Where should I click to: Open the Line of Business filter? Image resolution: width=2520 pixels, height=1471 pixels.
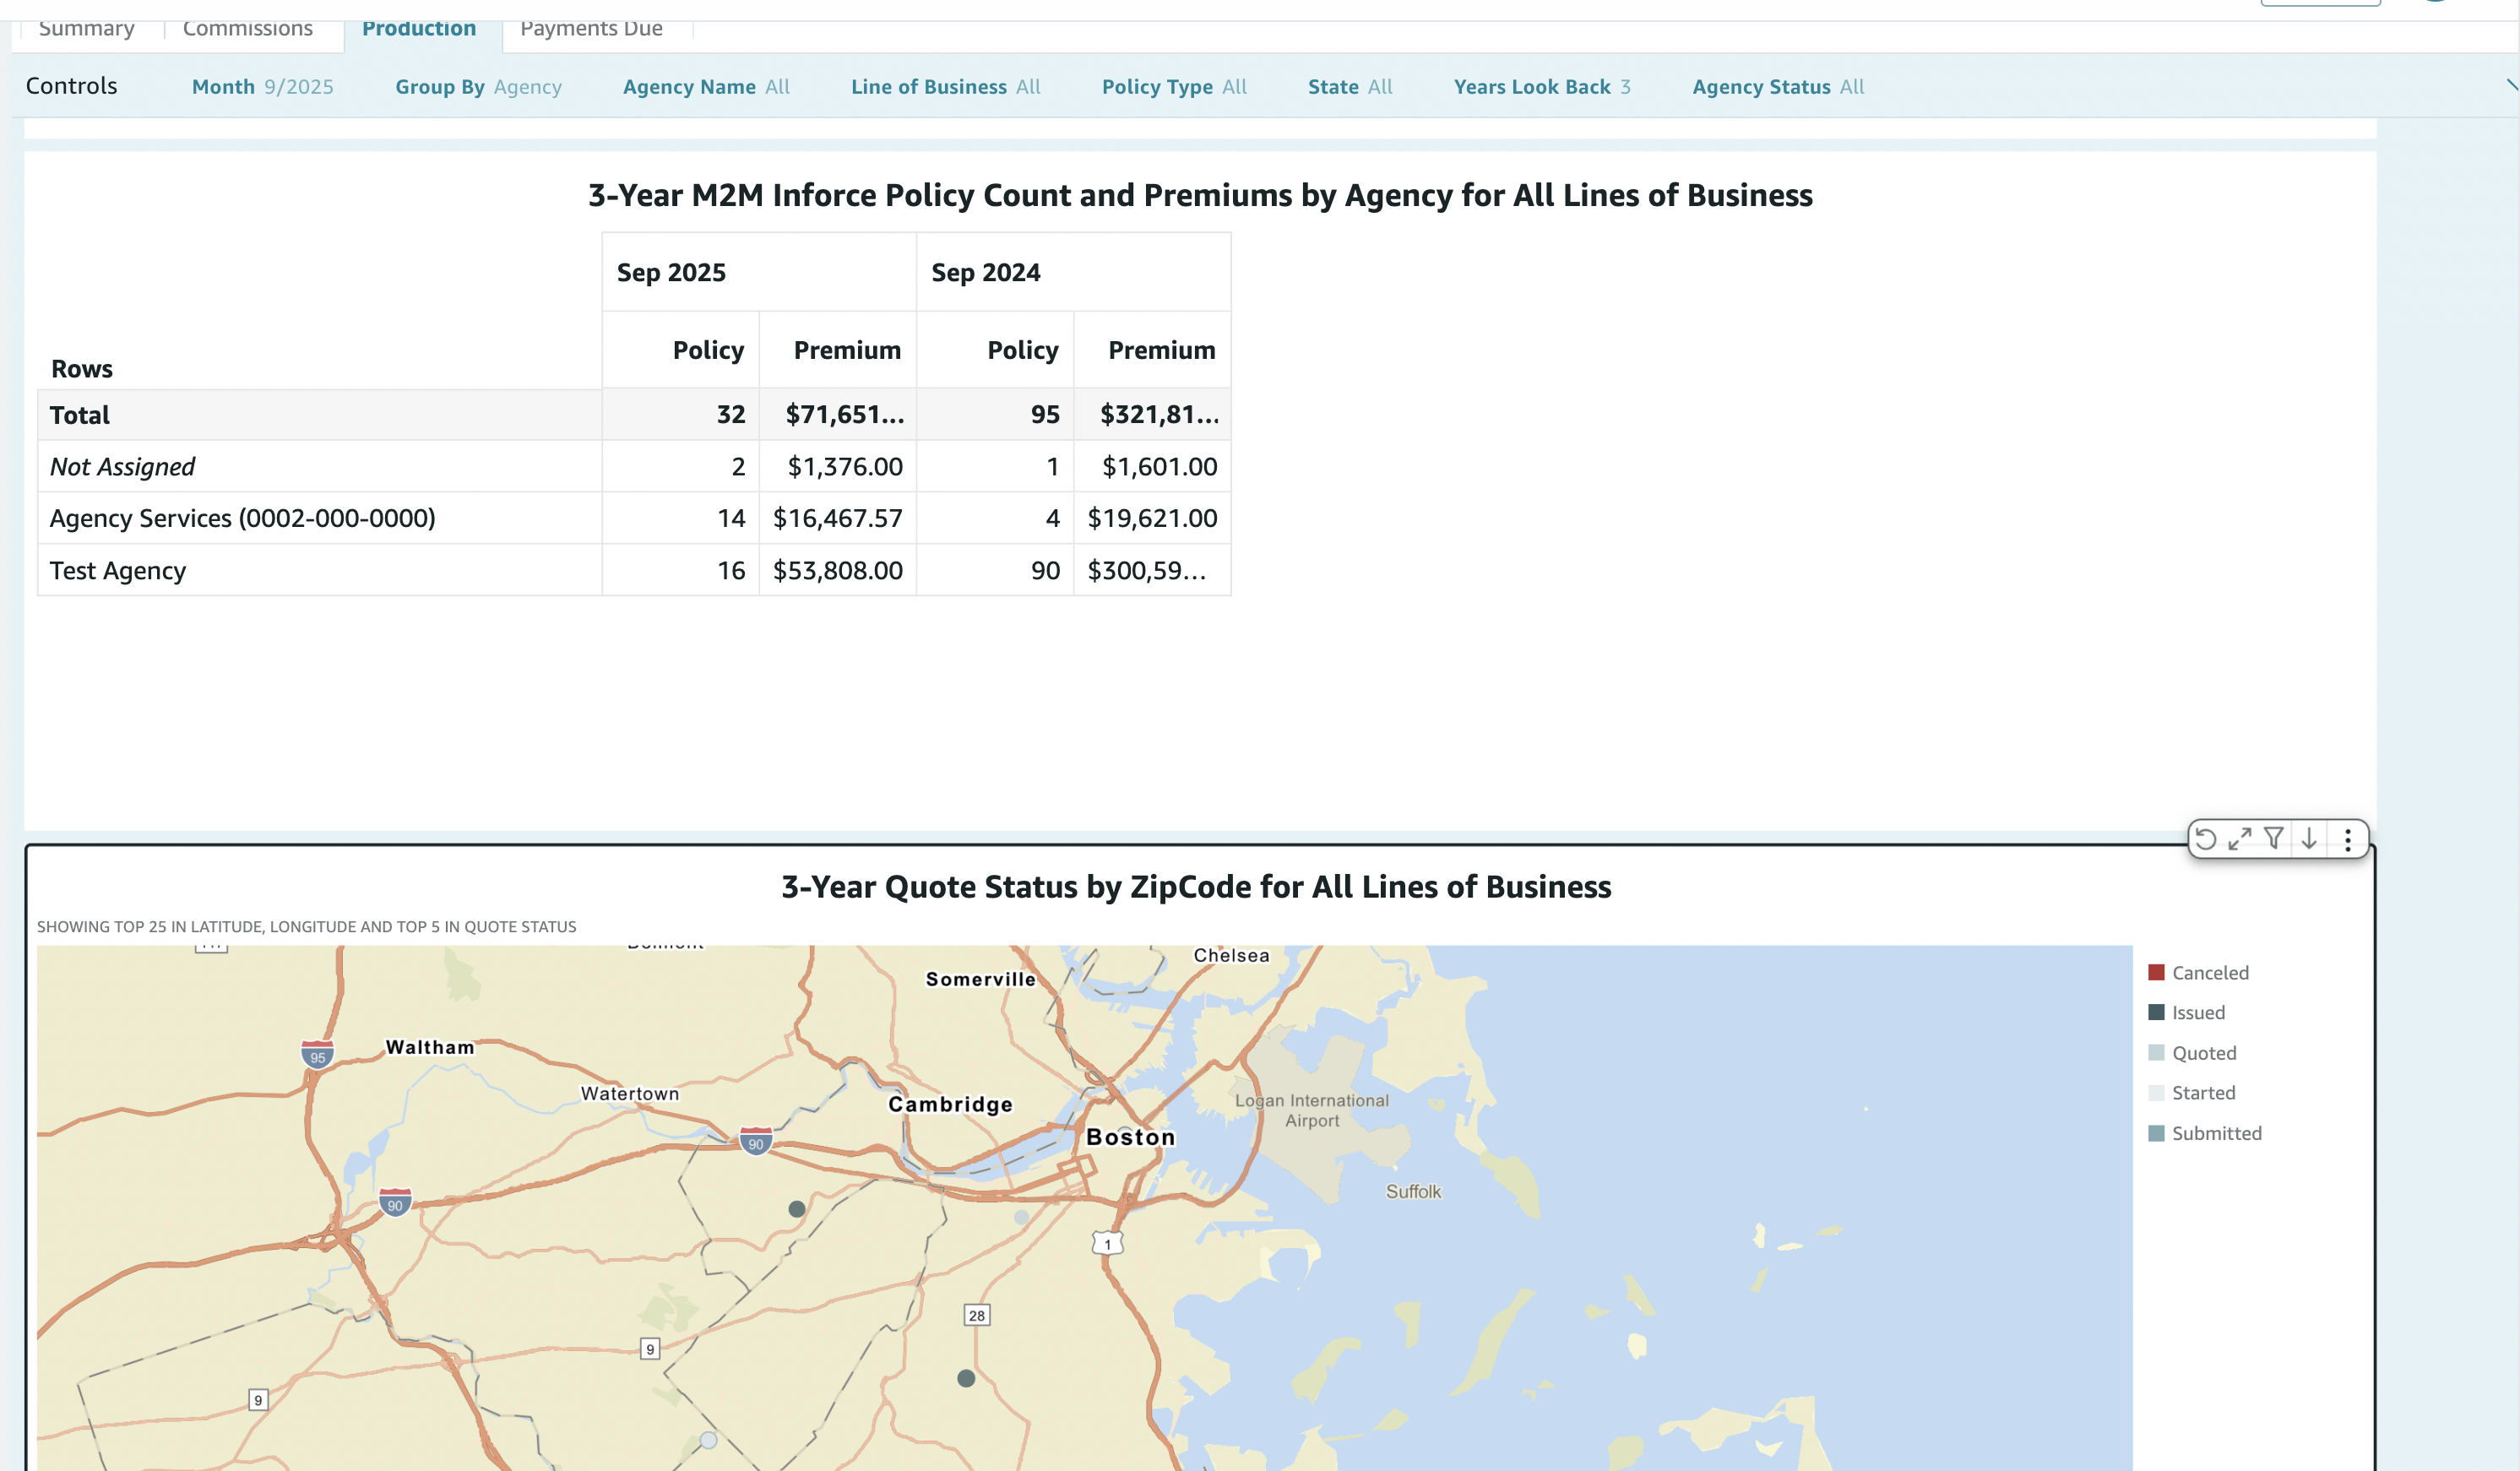click(945, 87)
